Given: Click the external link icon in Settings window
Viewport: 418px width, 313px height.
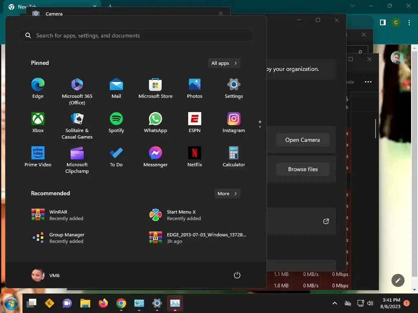Looking at the screenshot, I should [326, 221].
